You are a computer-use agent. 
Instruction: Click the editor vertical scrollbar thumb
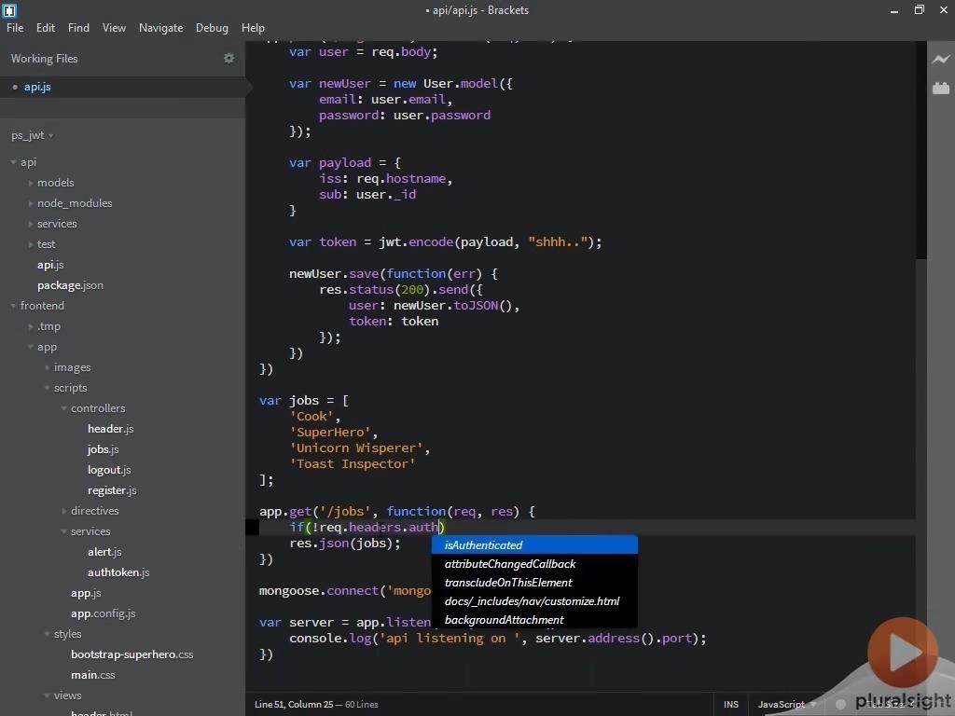pos(920,150)
